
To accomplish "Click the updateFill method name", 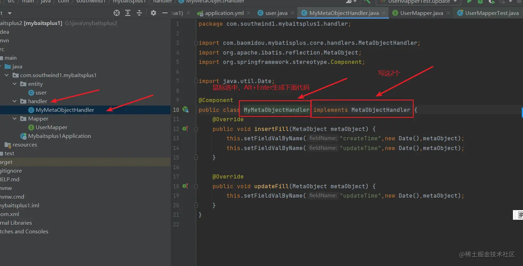I will [272, 186].
